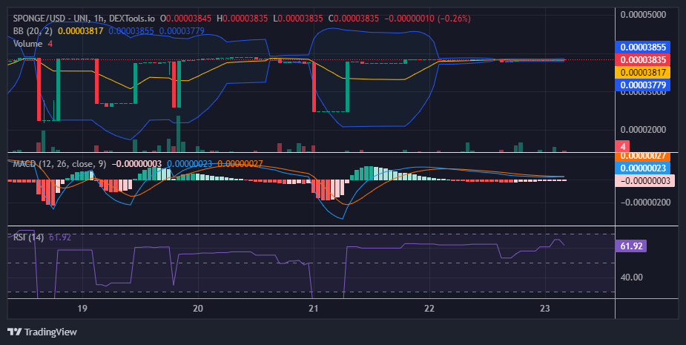Screen dimensions: 686x345
Task: Click the low price value L0.00003835
Action: pos(298,19)
